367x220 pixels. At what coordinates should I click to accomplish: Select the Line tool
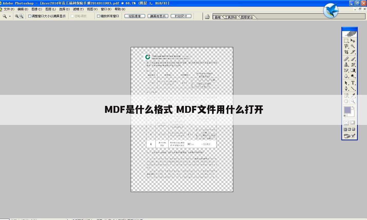tap(353, 89)
